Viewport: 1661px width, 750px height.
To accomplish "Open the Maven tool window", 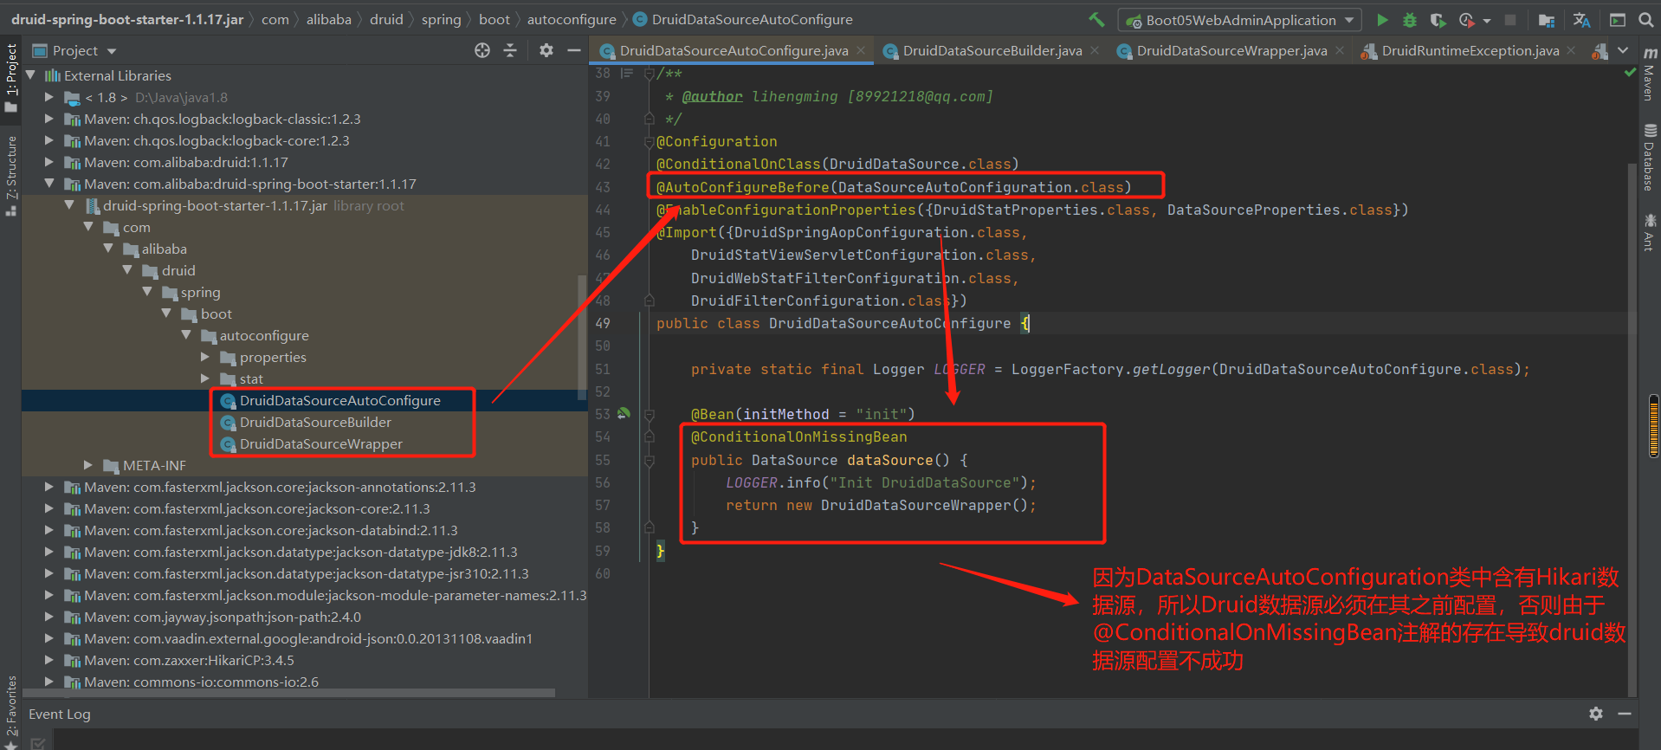I will tap(1649, 74).
